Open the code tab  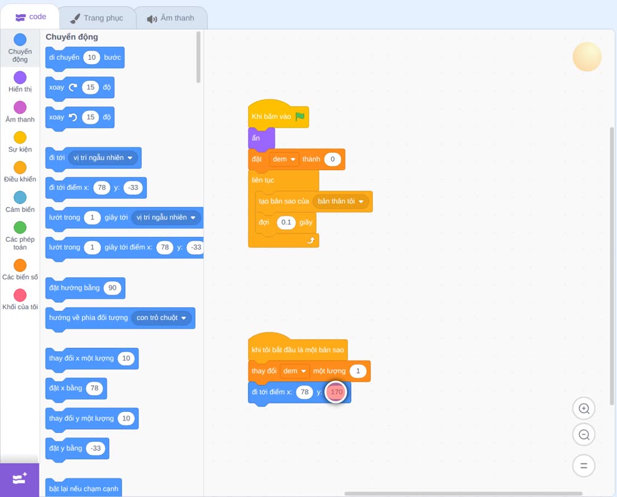pos(30,17)
